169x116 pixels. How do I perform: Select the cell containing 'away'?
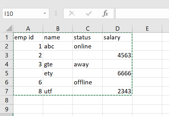tap(88, 64)
